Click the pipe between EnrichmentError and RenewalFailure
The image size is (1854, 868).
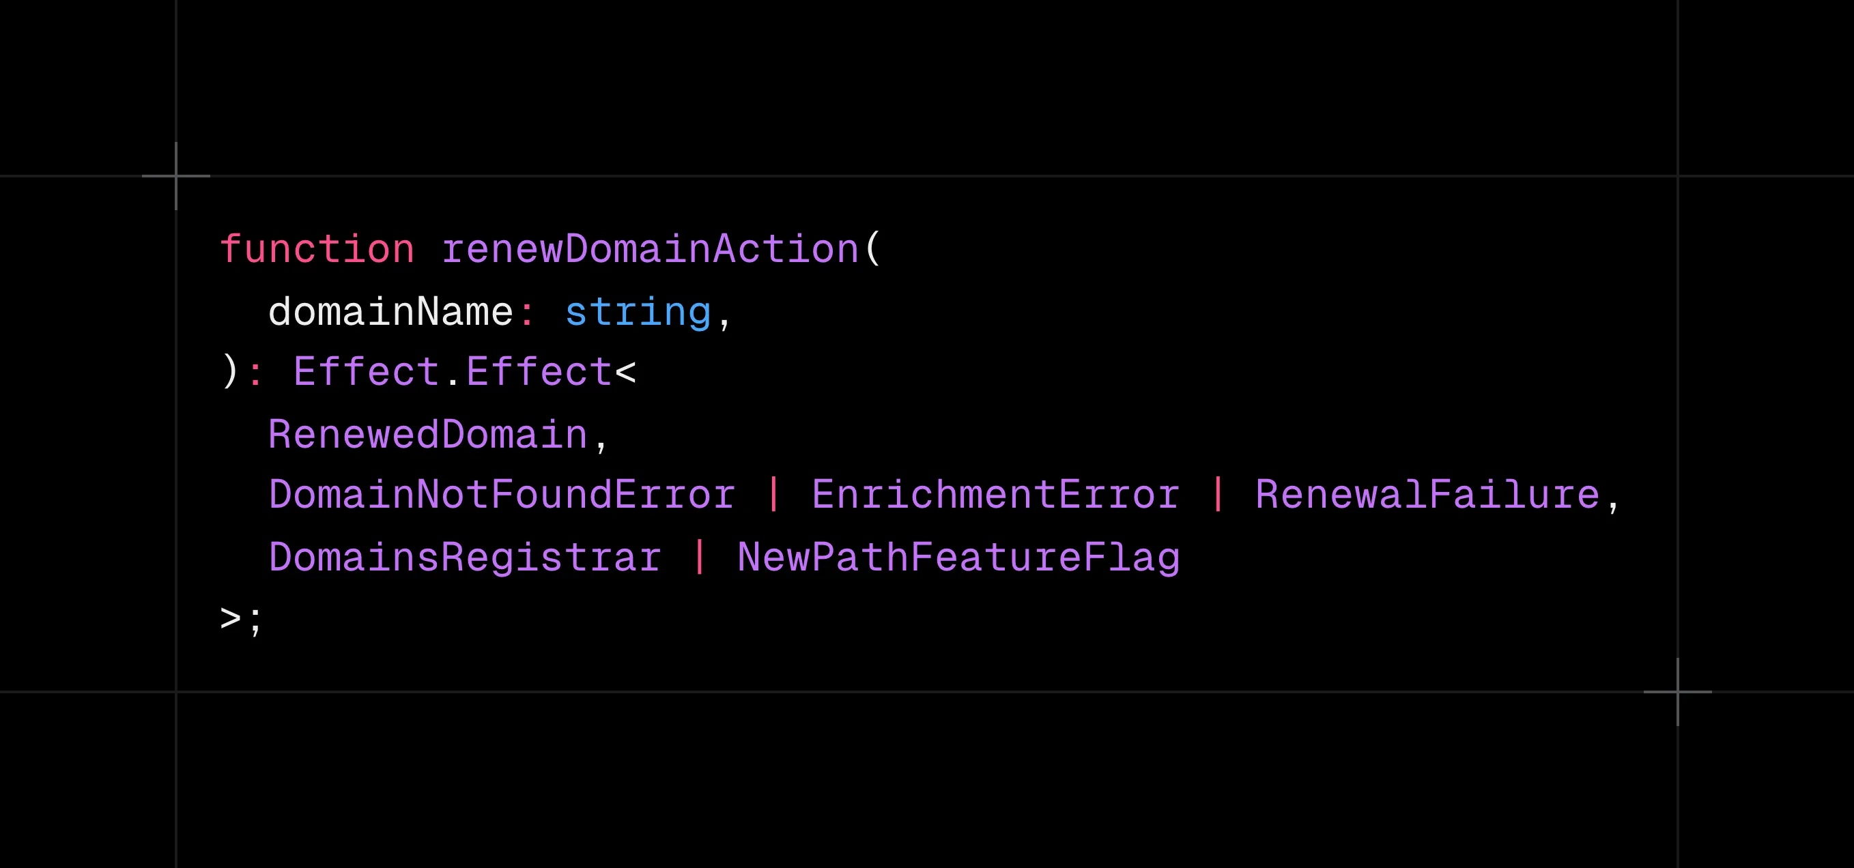point(1218,495)
